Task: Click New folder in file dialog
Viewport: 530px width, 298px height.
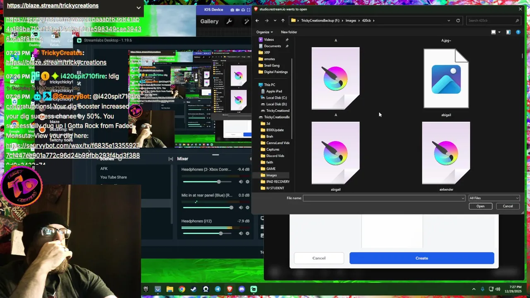Action: tap(289, 32)
